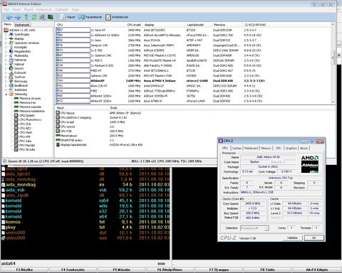Switch to the Kedvencek sidebar tab
The image size is (342, 273).
[x=22, y=25]
